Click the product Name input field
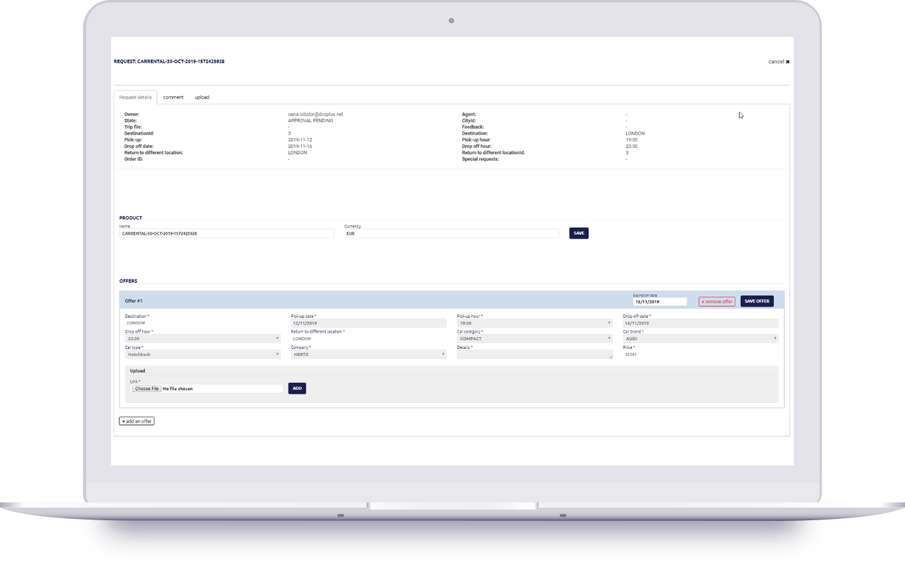 coord(226,234)
